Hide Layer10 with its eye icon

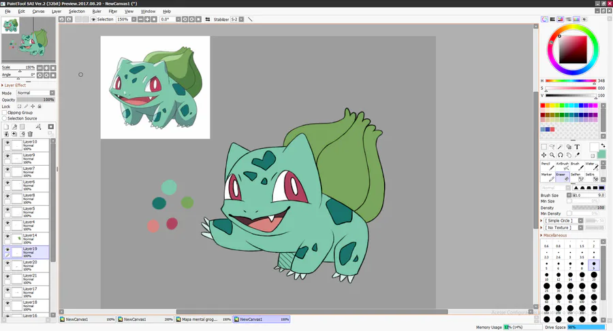(x=7, y=143)
